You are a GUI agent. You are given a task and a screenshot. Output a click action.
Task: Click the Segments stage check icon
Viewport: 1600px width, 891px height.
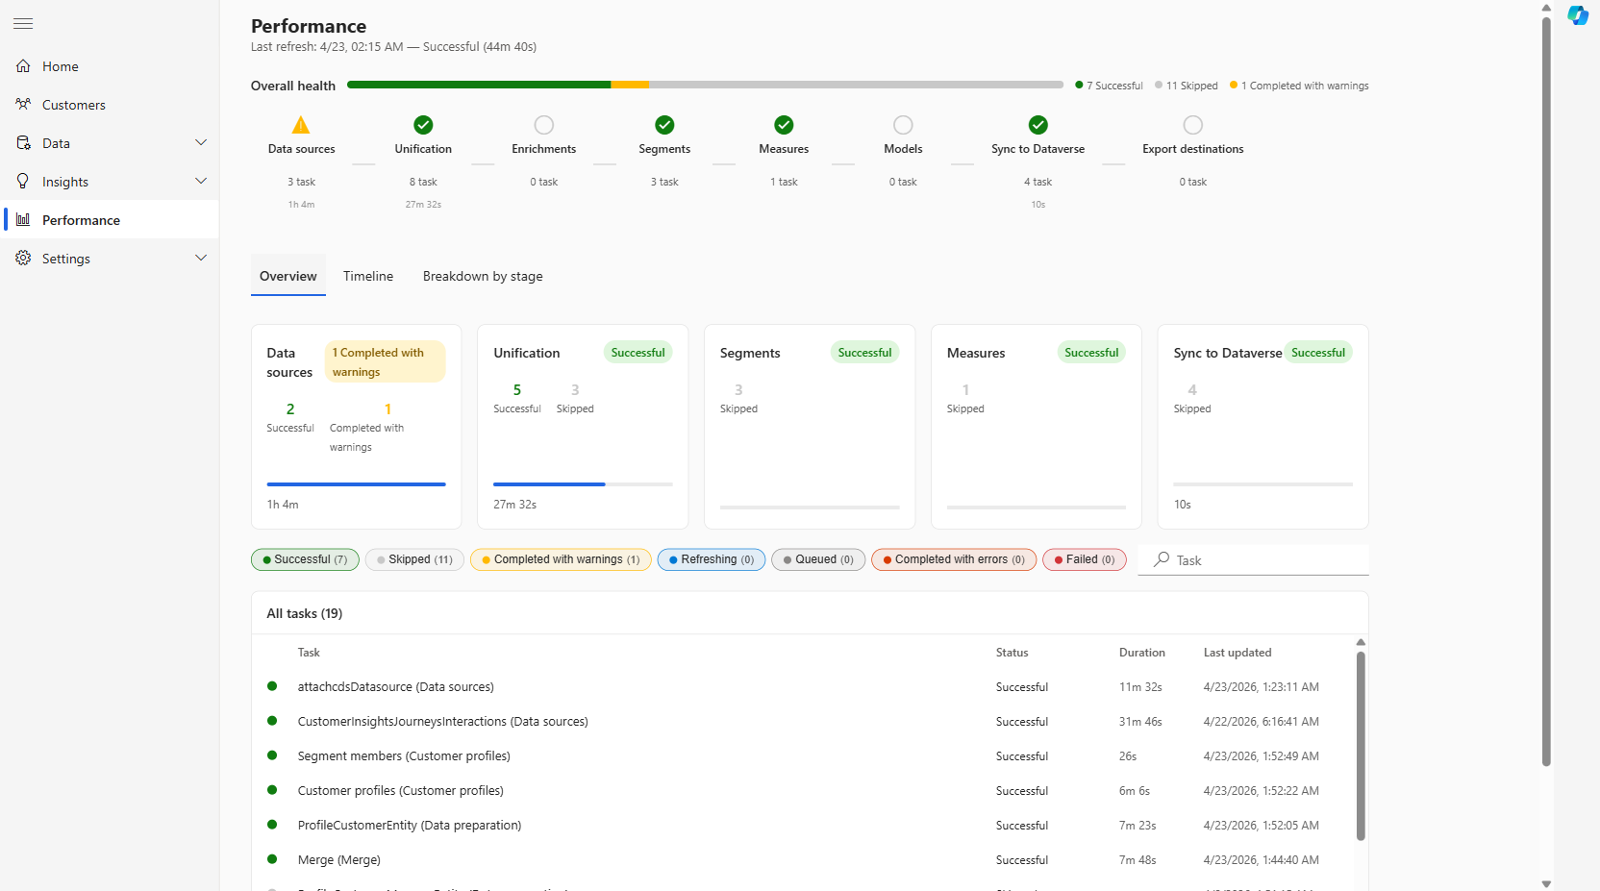(x=664, y=125)
